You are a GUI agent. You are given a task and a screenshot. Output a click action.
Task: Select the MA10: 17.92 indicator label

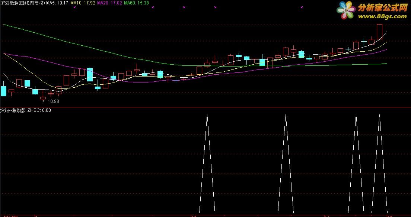[83, 3]
